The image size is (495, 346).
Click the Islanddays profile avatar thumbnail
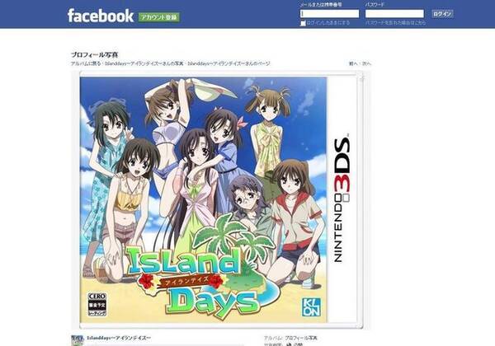pyautogui.click(x=78, y=340)
